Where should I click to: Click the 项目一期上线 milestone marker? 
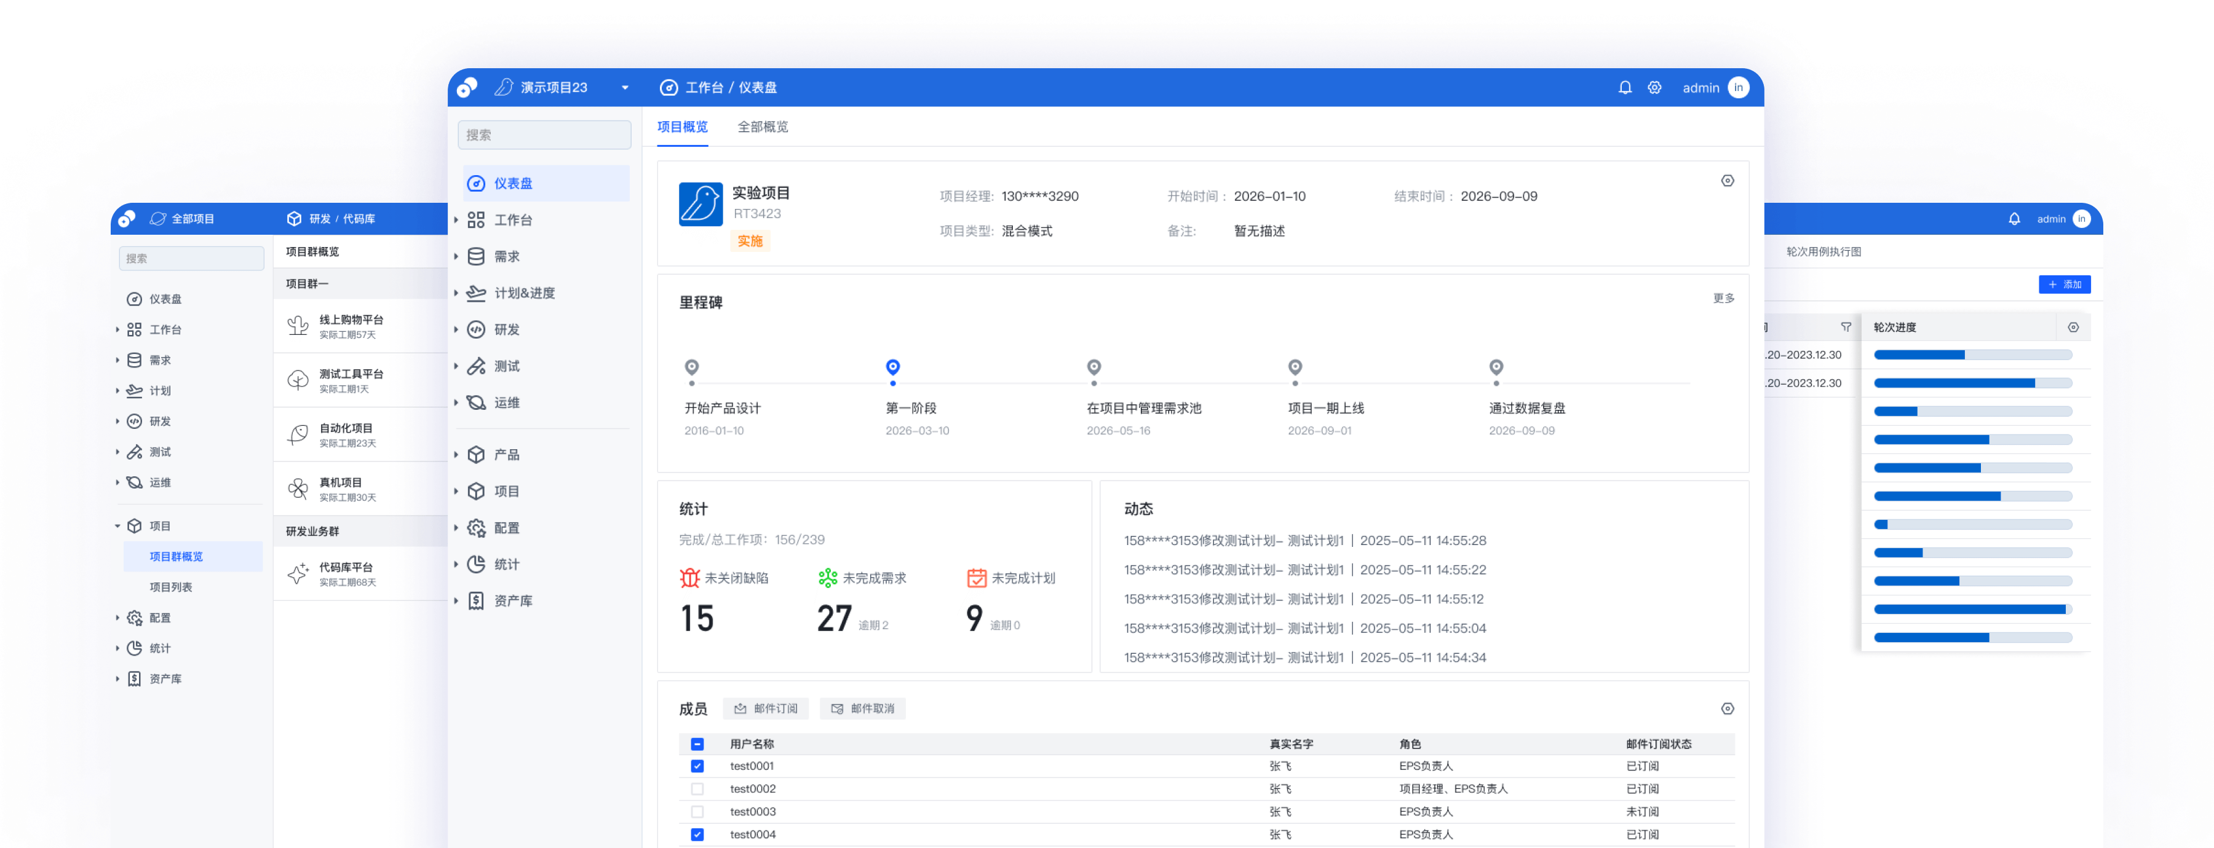click(x=1295, y=369)
